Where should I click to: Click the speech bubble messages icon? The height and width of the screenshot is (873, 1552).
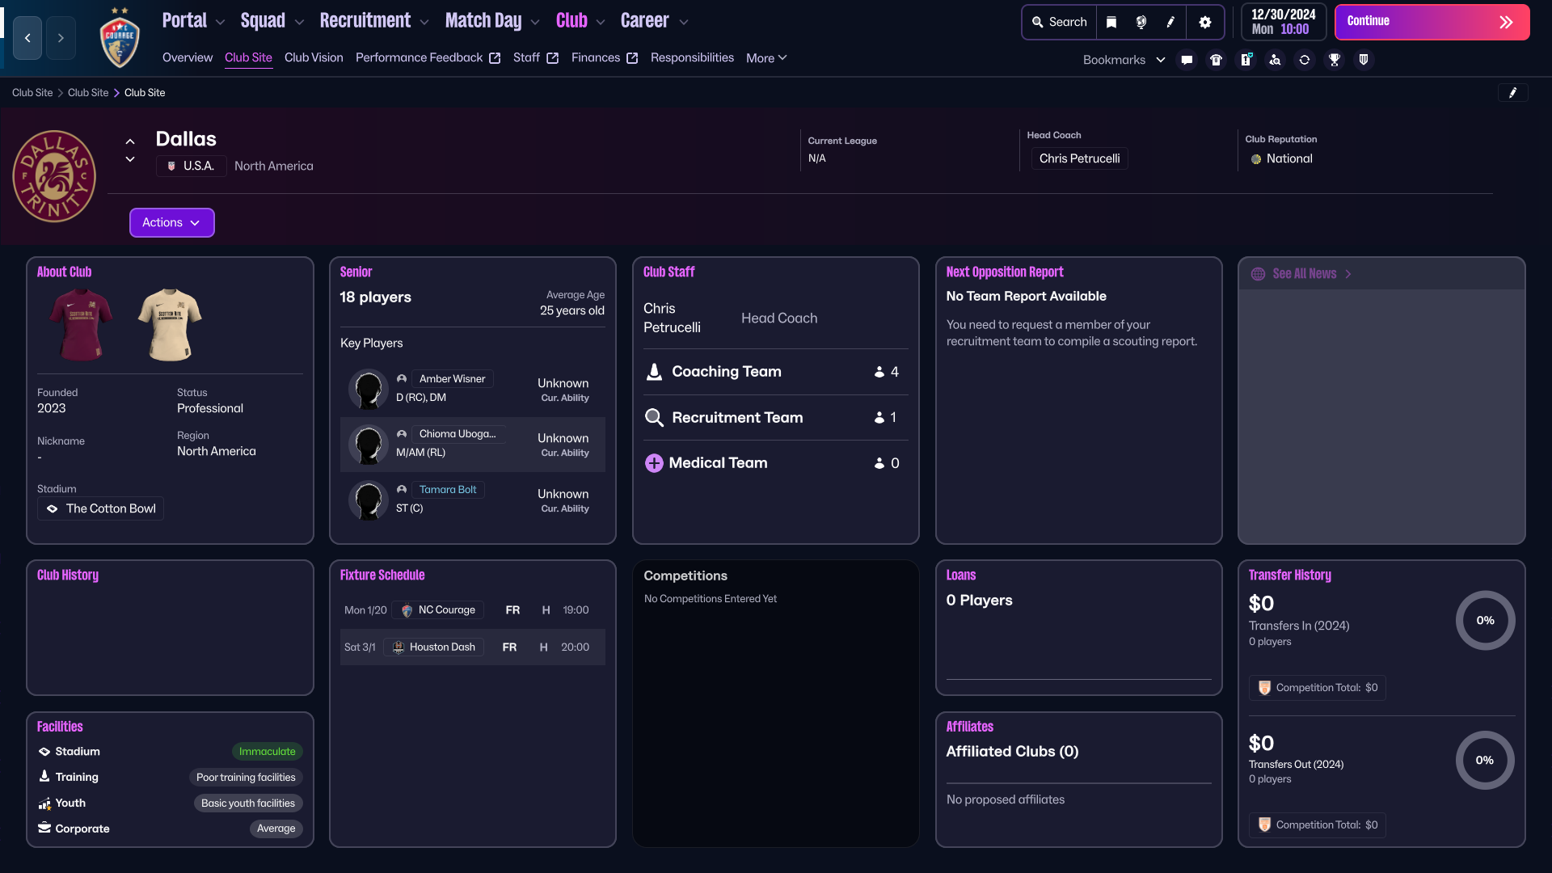tap(1186, 60)
